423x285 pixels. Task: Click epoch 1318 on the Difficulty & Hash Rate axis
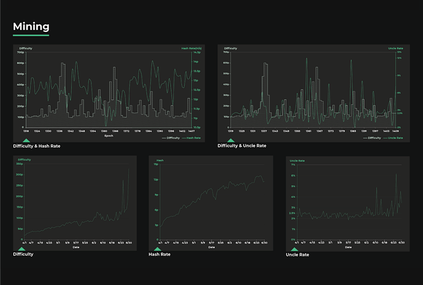coord(26,131)
